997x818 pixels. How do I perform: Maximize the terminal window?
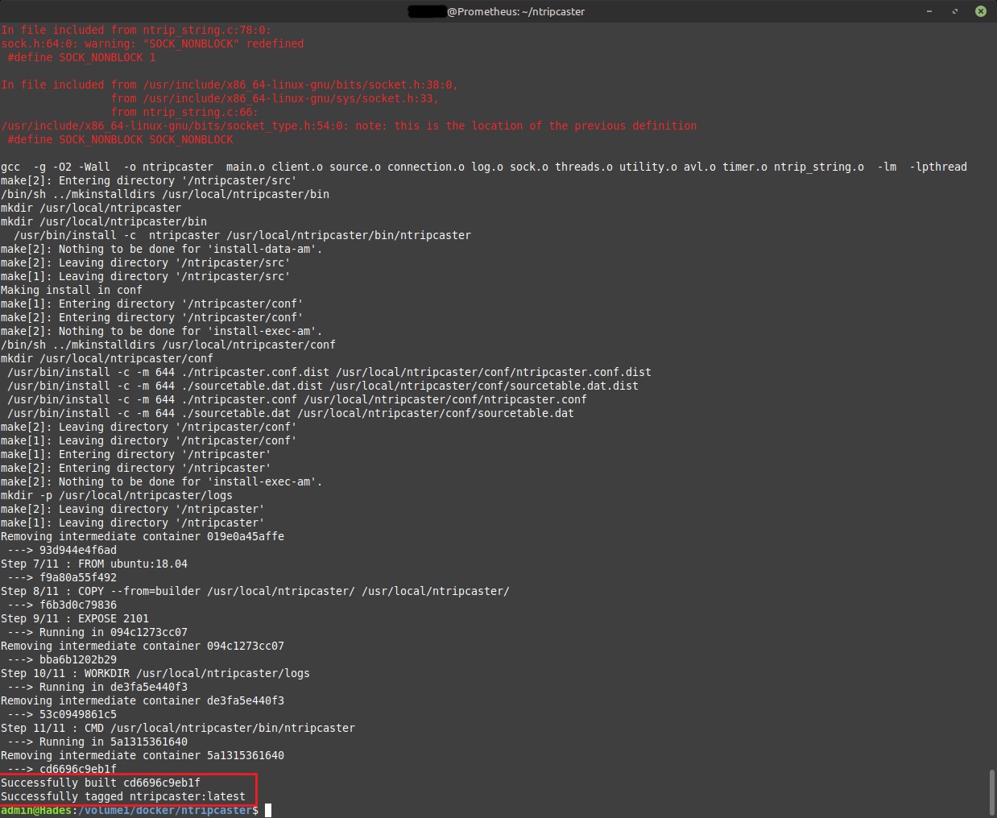pyautogui.click(x=955, y=11)
